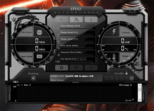Screen dimensions: 154x111
Task: Click the Mem Clock label
Action: click(27, 57)
